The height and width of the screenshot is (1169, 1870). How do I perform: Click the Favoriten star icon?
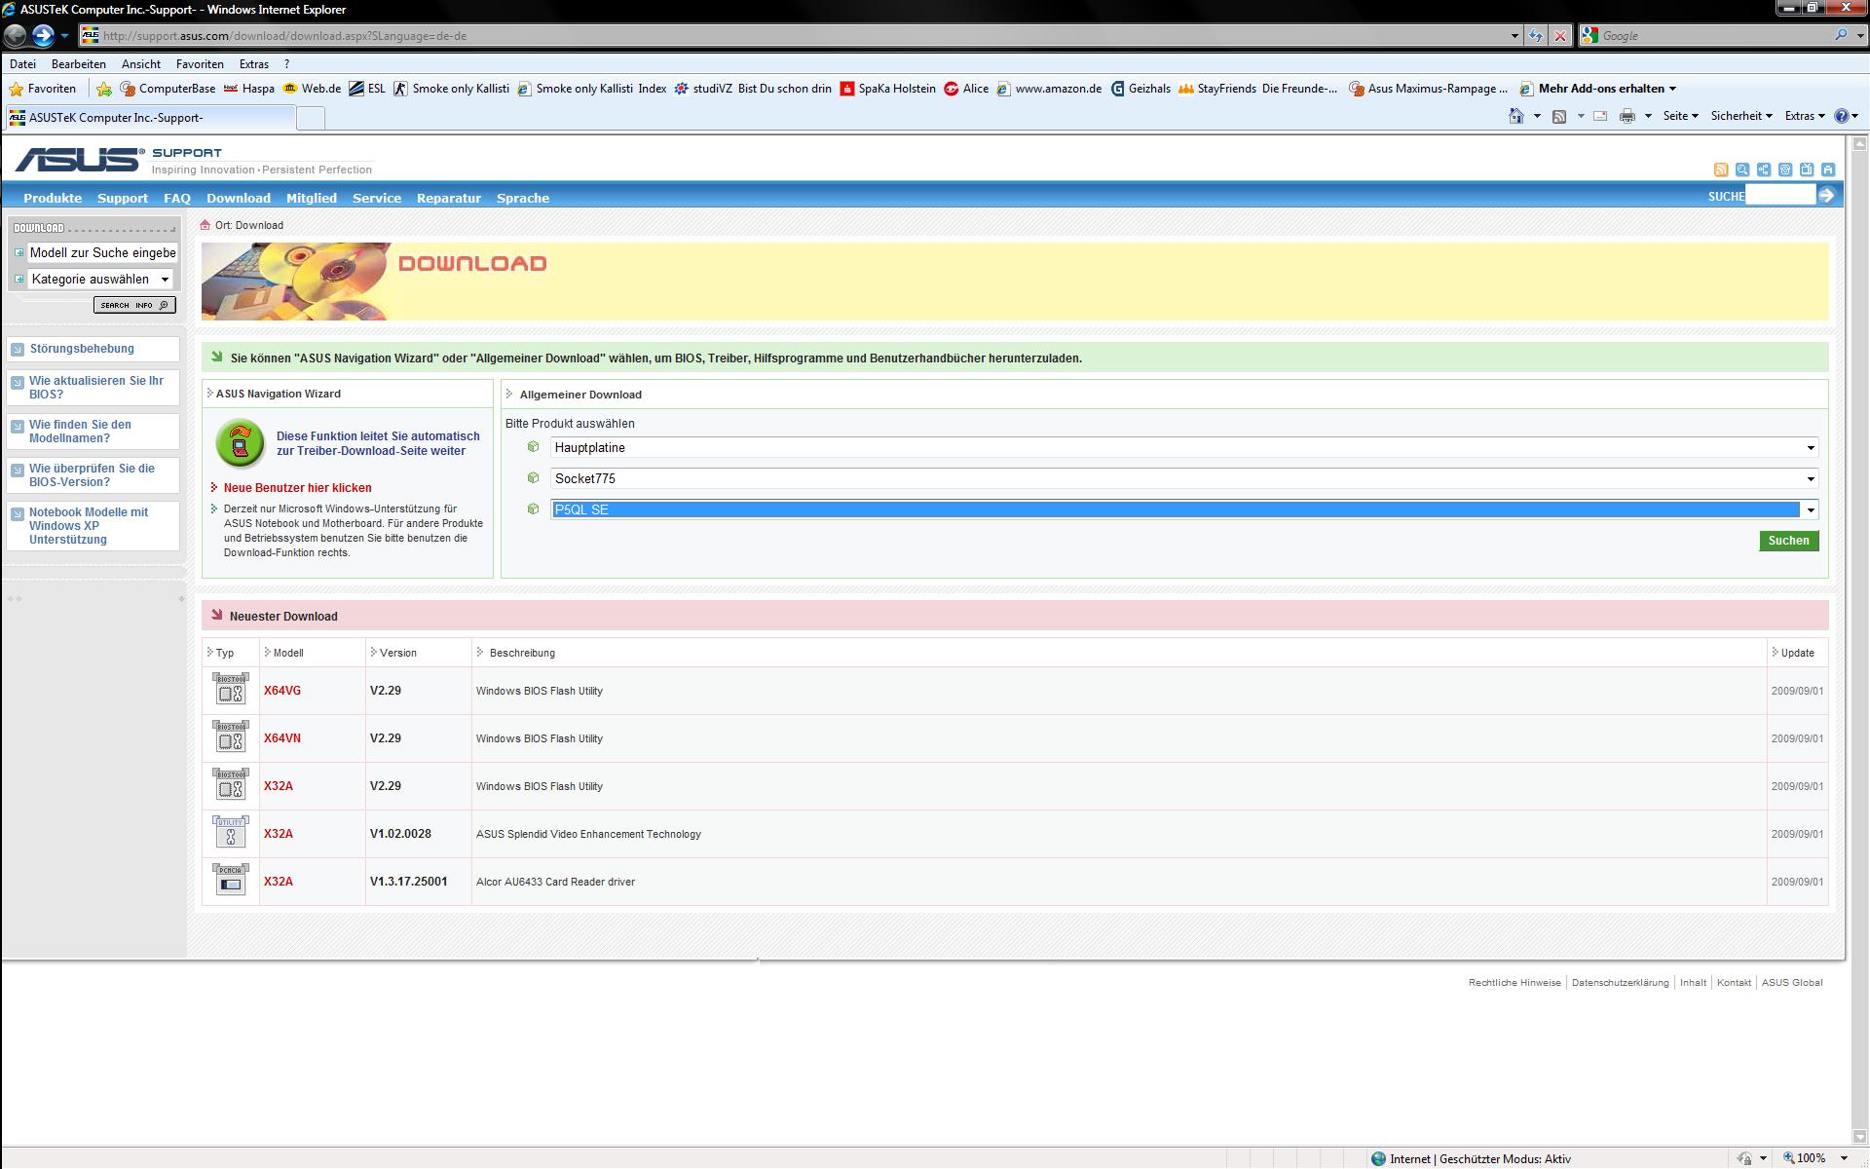click(17, 89)
